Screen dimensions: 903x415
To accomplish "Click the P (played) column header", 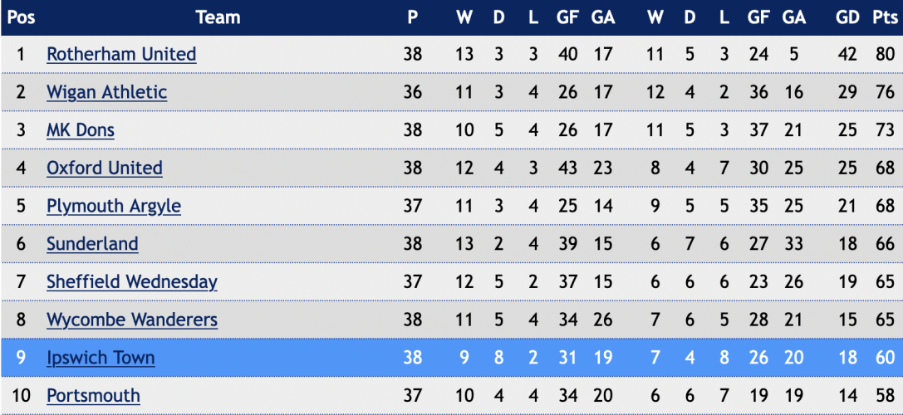I will [412, 17].
